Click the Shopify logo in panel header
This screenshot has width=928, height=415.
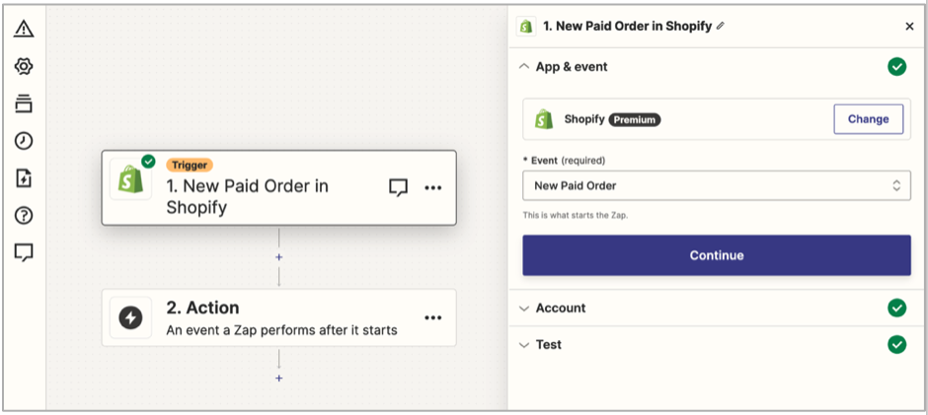(526, 27)
